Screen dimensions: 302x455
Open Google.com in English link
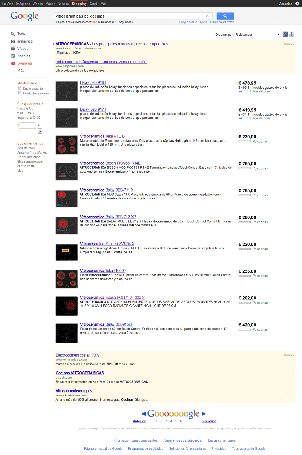point(193,22)
